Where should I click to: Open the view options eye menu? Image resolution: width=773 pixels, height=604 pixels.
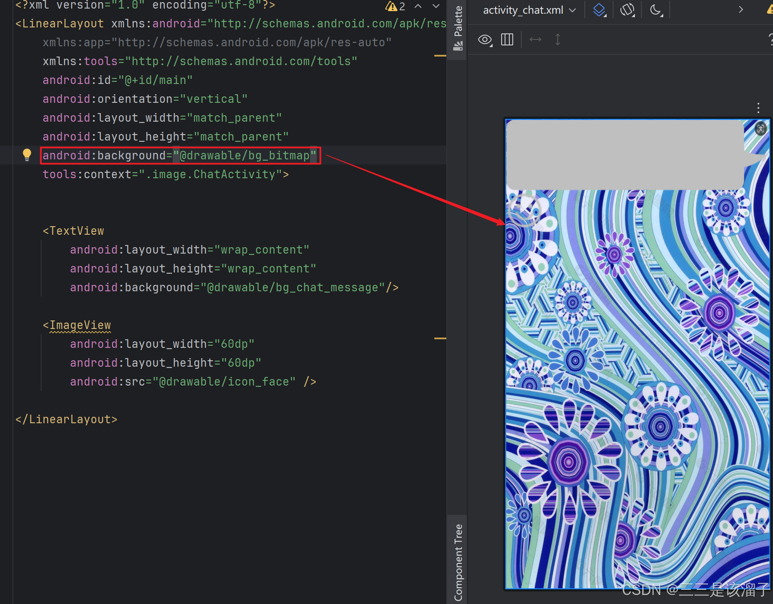(x=485, y=40)
